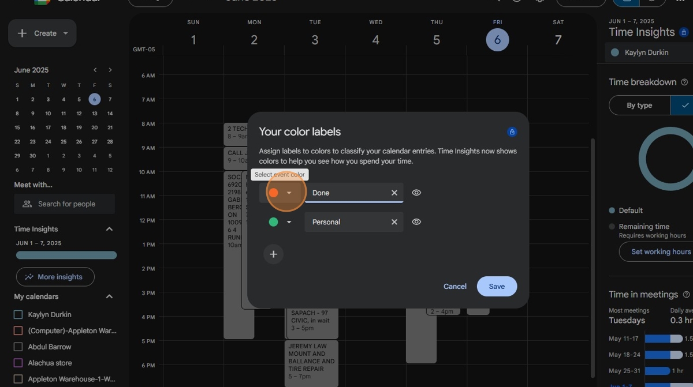Select Saturday 7 in the day header
The height and width of the screenshot is (387, 693).
[558, 40]
